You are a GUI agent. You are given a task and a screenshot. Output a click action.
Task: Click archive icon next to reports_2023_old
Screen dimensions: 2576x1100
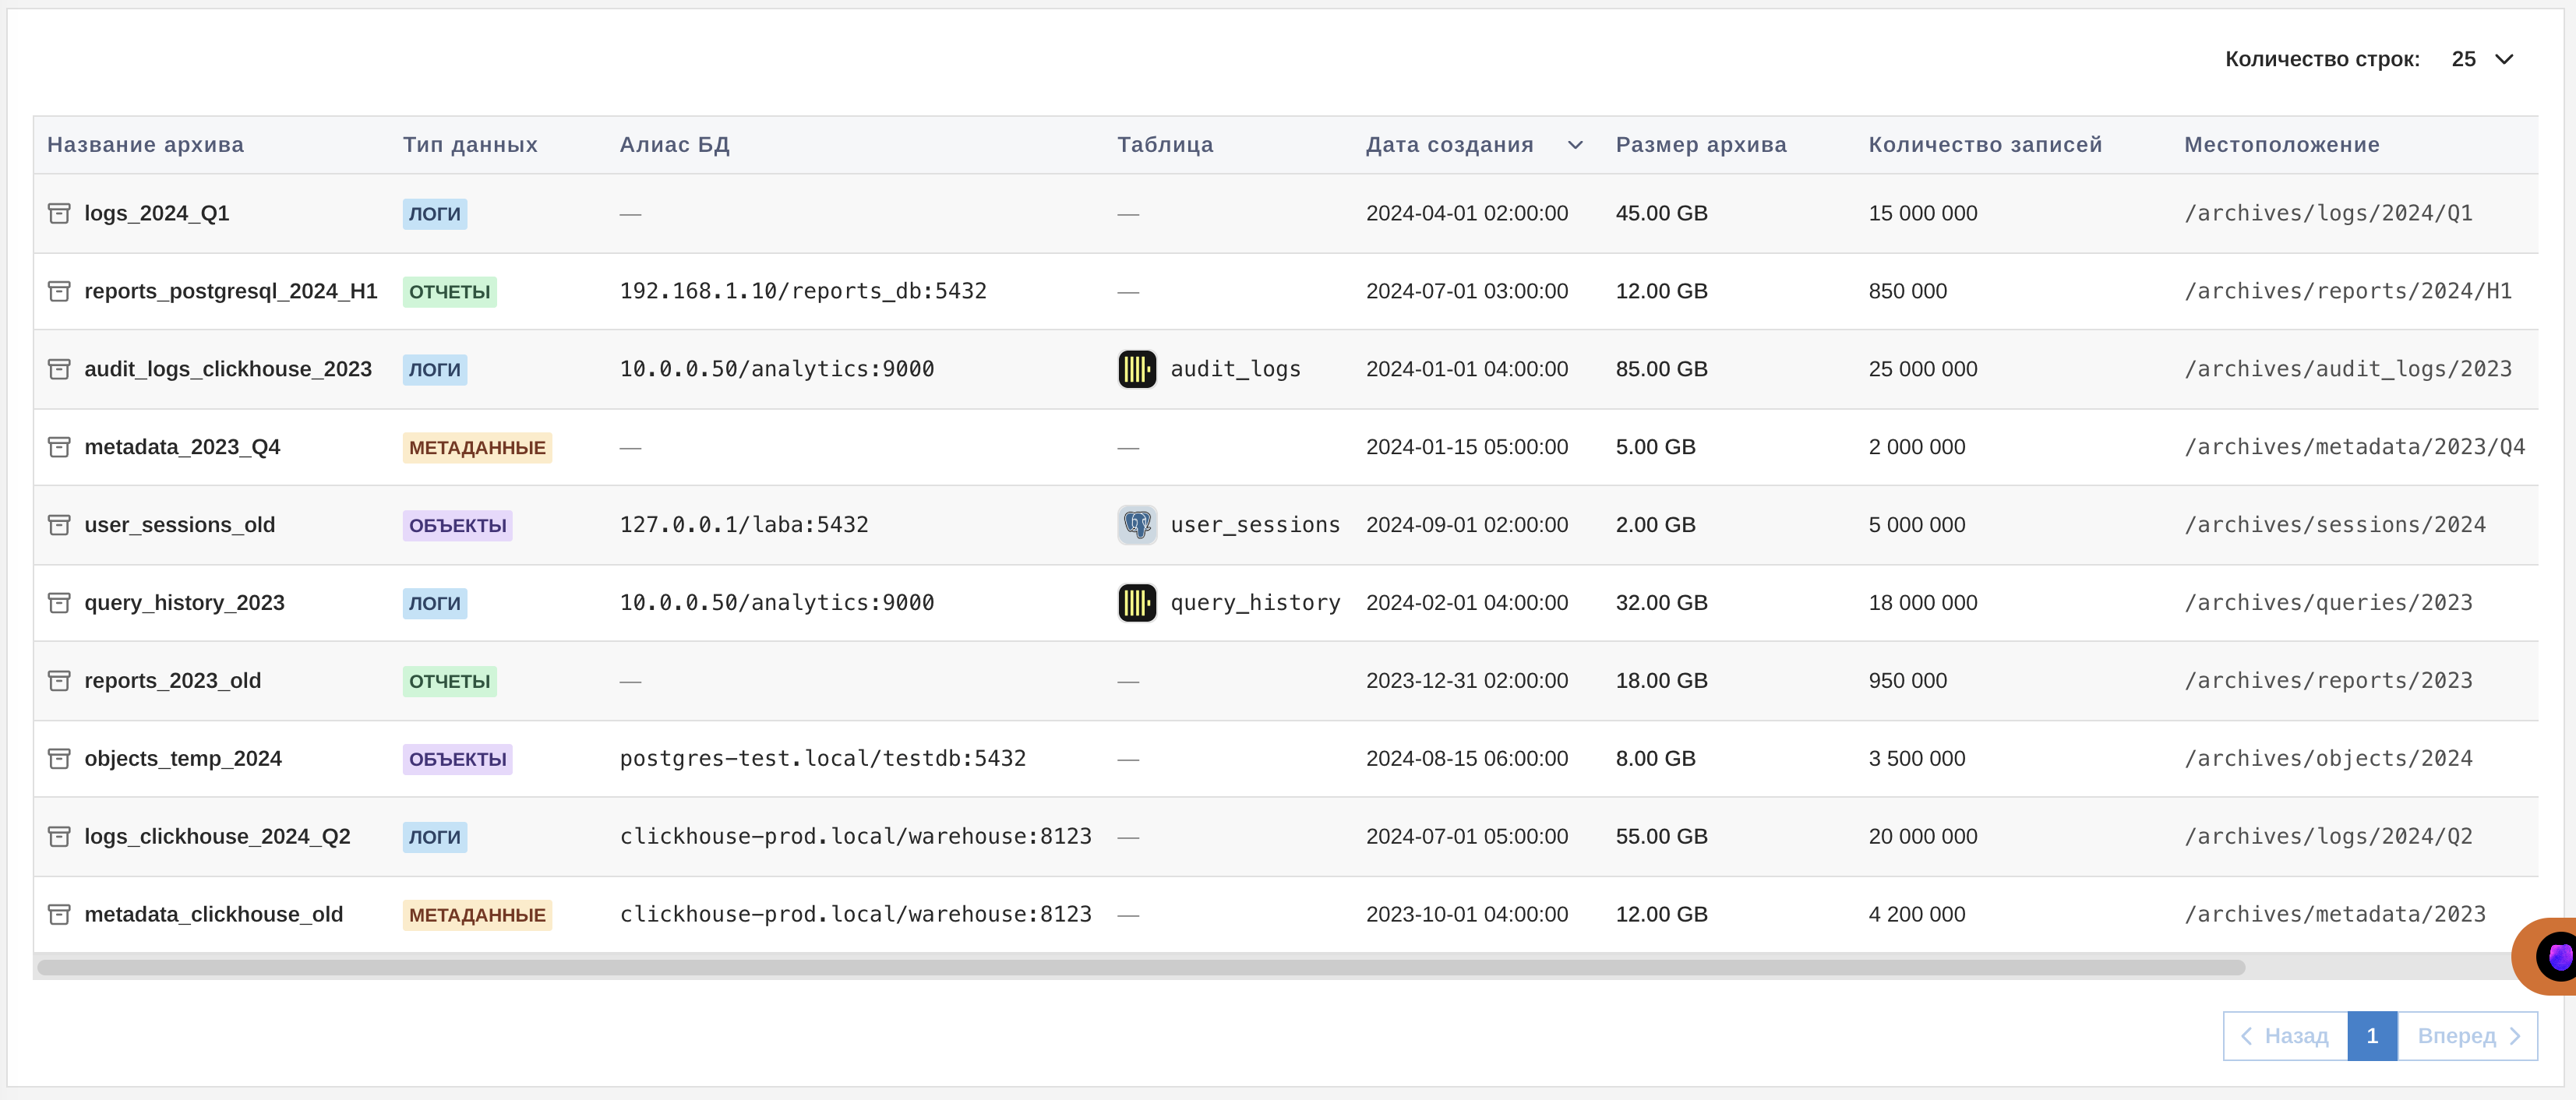59,681
